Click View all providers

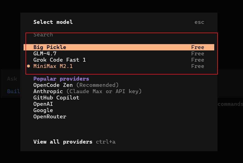pos(63,142)
